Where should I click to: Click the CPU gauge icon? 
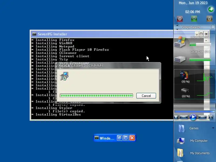coord(184,75)
